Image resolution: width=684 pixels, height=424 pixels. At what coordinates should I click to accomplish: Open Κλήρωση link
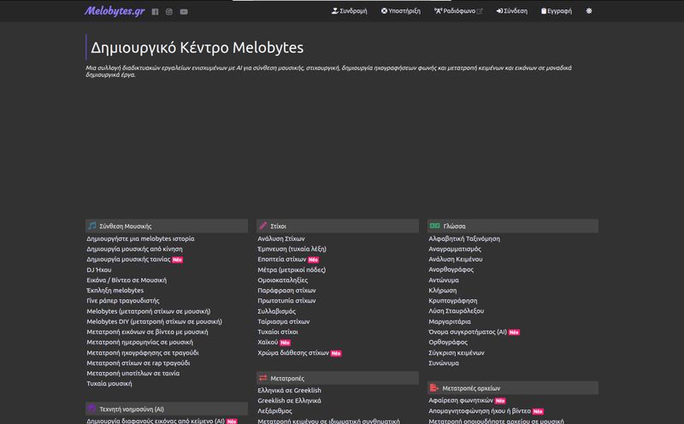pyautogui.click(x=443, y=290)
